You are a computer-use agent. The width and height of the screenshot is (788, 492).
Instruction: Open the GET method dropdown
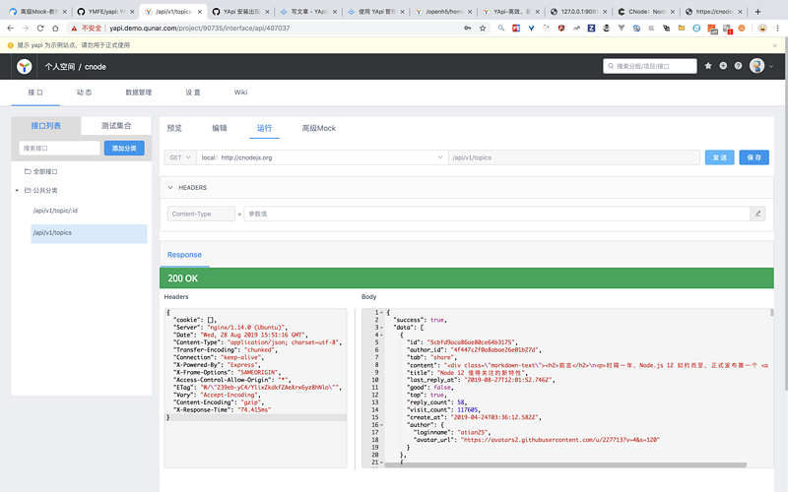point(180,157)
